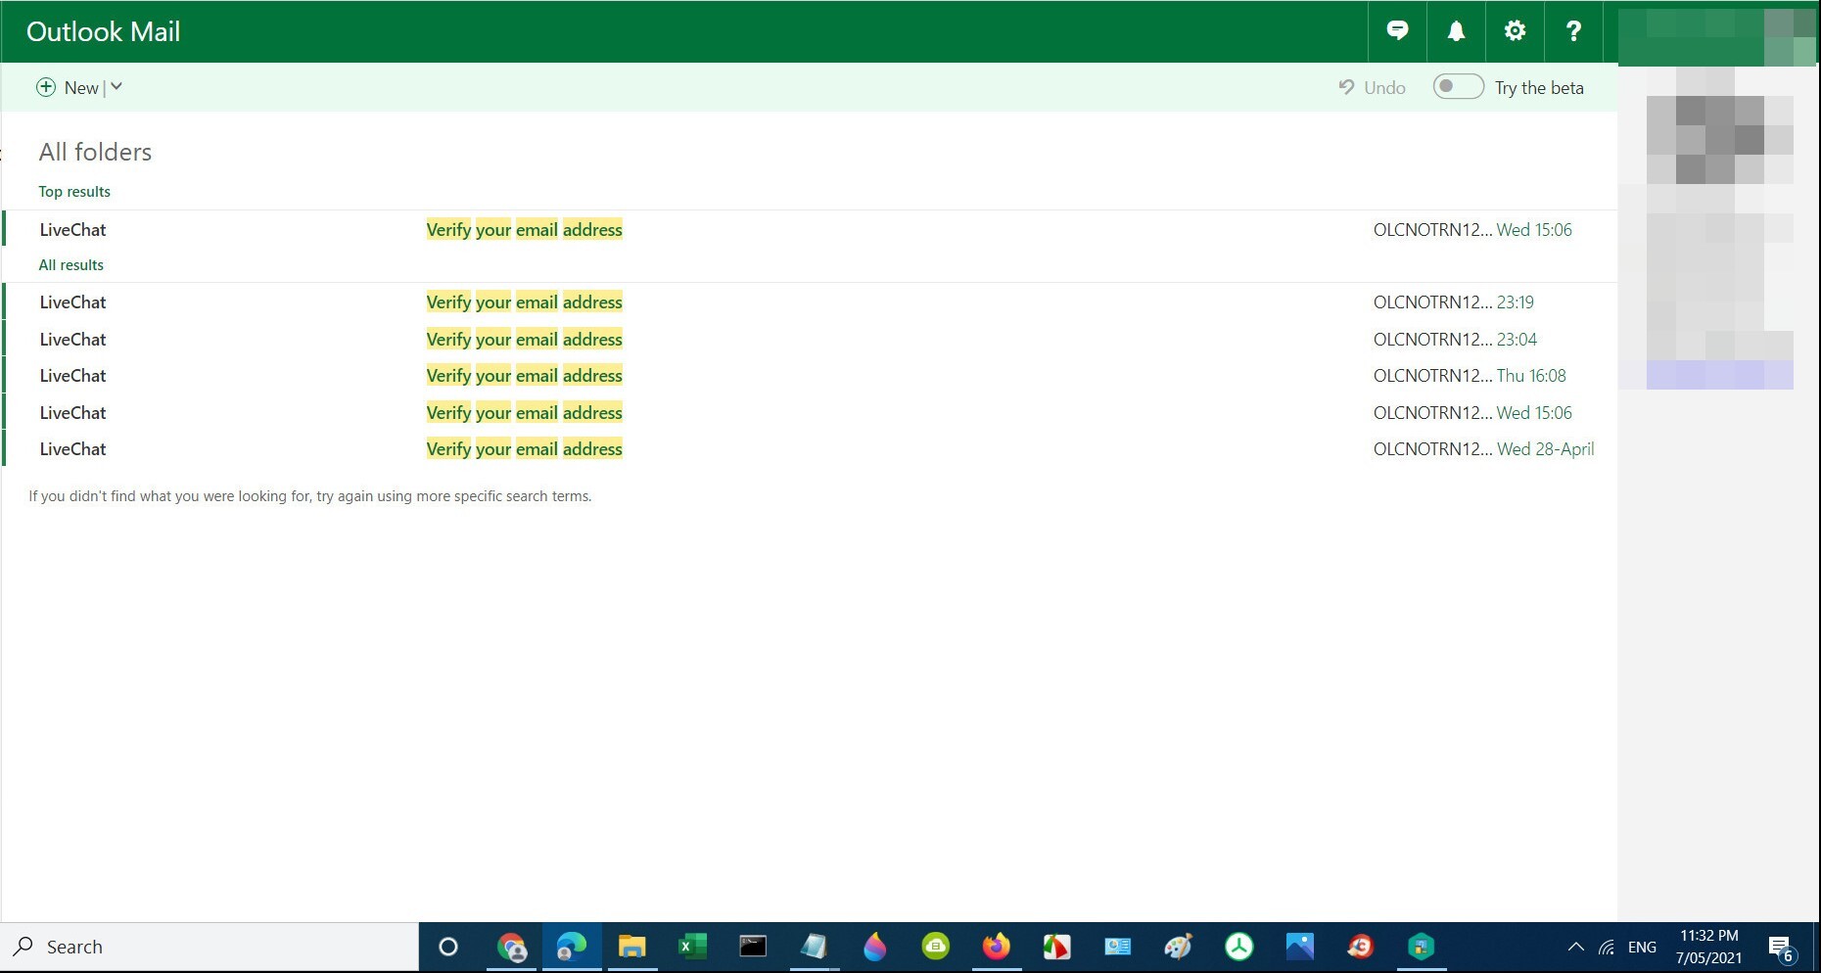1821x973 pixels.
Task: Open LiveChat email received at 23:04
Action: click(x=809, y=340)
